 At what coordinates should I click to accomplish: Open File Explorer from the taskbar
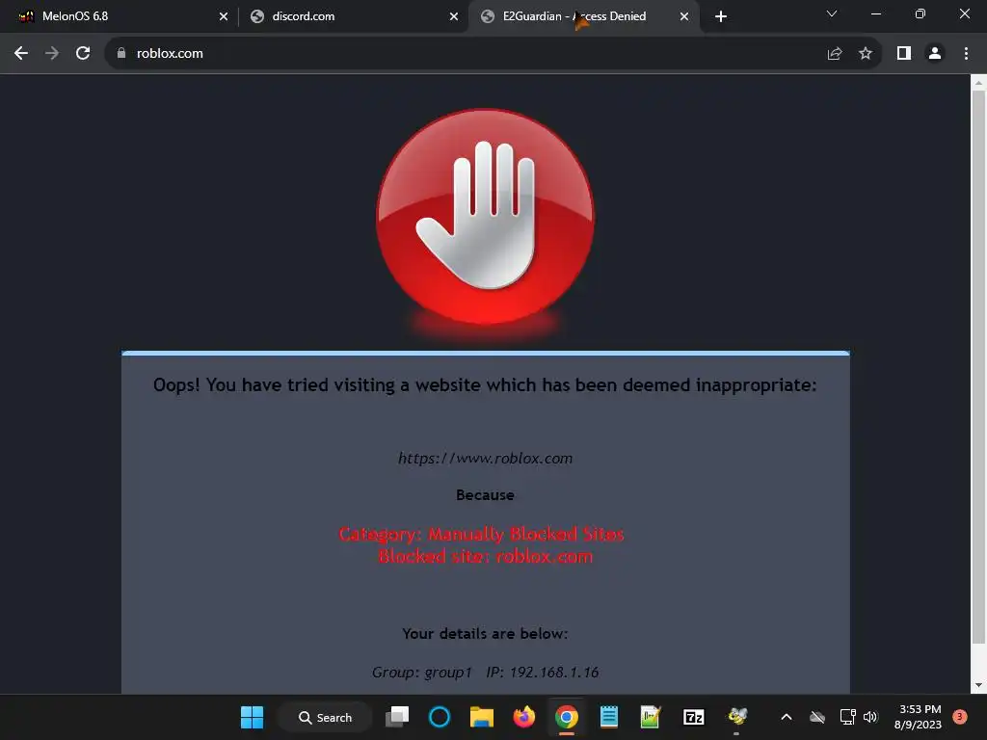point(482,717)
